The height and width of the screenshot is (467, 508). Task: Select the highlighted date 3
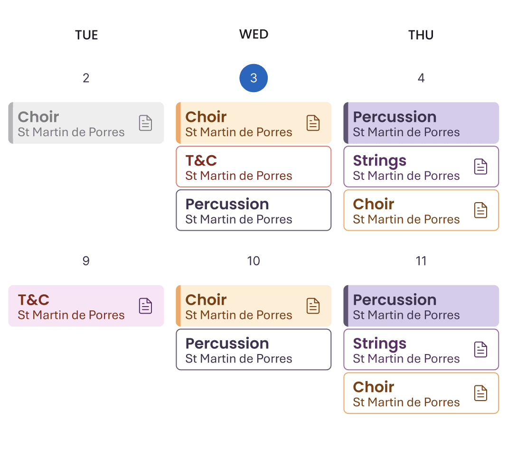click(254, 78)
